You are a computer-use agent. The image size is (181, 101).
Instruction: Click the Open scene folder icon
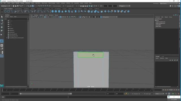point(16,6)
